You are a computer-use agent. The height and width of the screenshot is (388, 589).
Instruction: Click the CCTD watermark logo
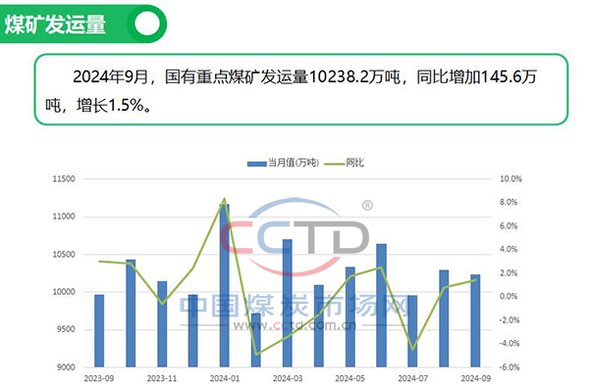coord(294,236)
